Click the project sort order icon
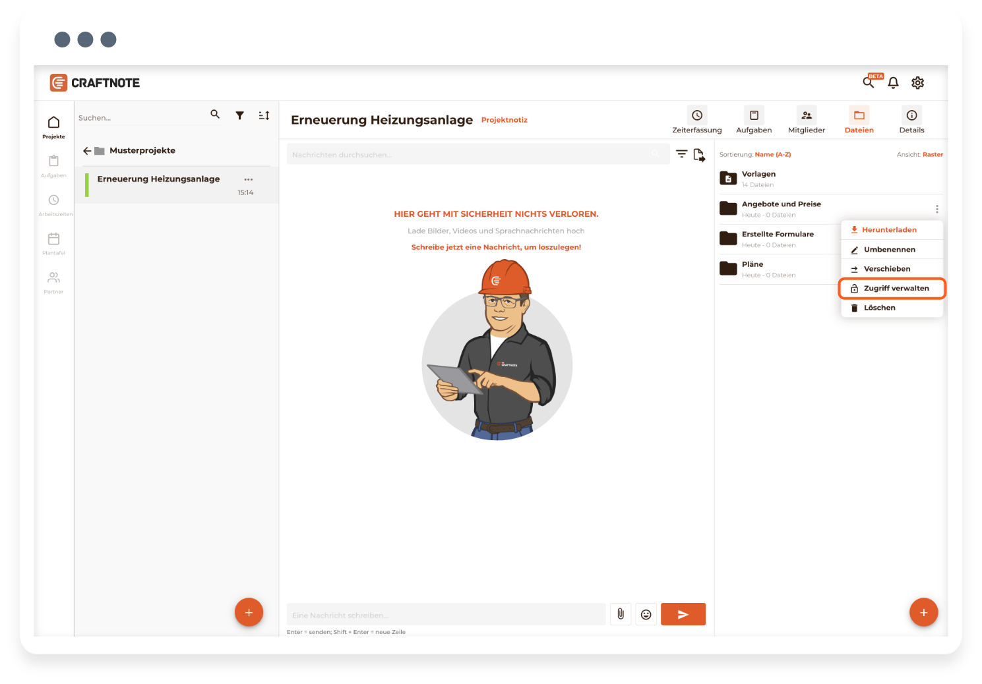Viewport: 982px width, 684px height. [x=264, y=115]
